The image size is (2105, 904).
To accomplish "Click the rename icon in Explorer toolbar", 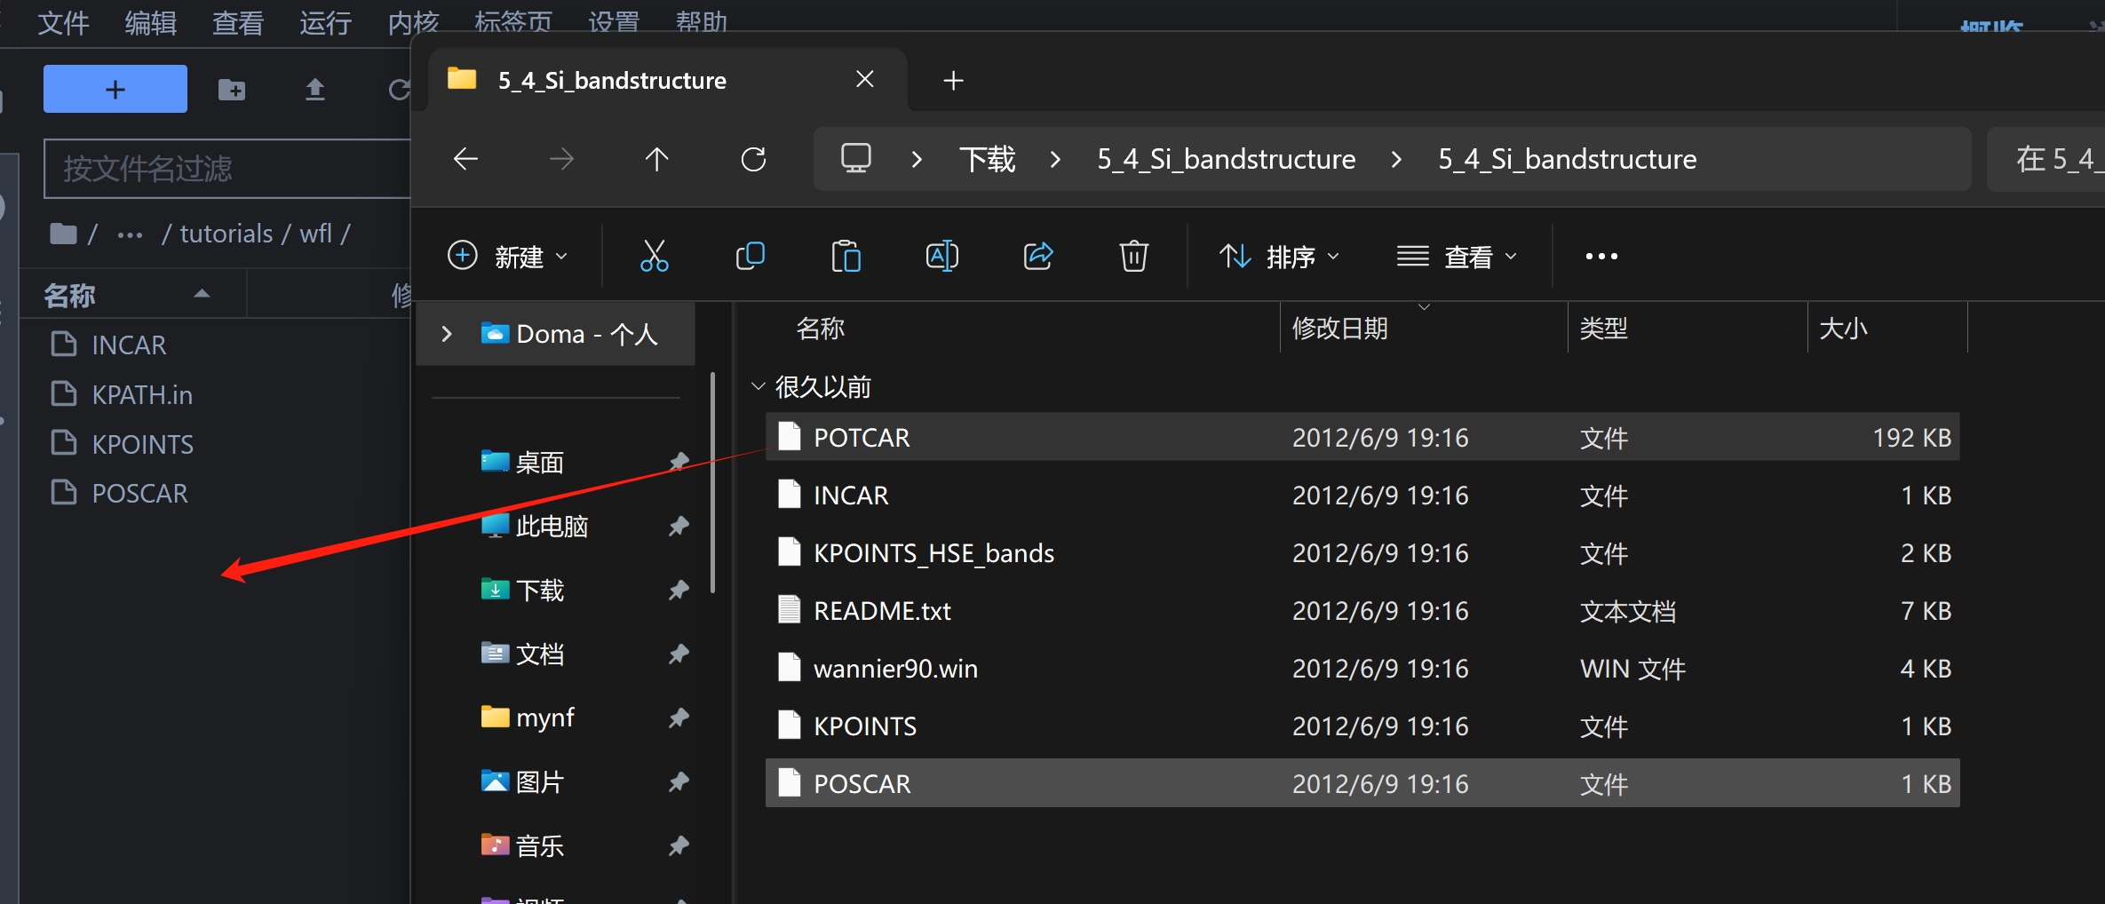I will point(941,257).
